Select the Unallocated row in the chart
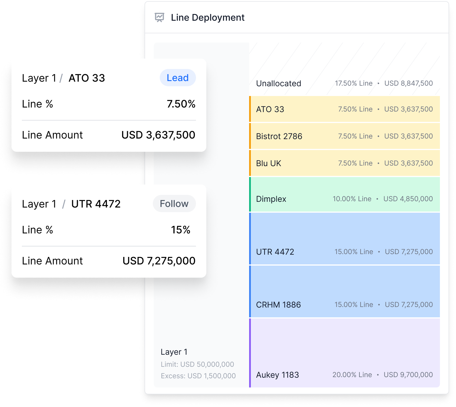Image resolution: width=456 pixels, height=407 pixels. click(344, 83)
